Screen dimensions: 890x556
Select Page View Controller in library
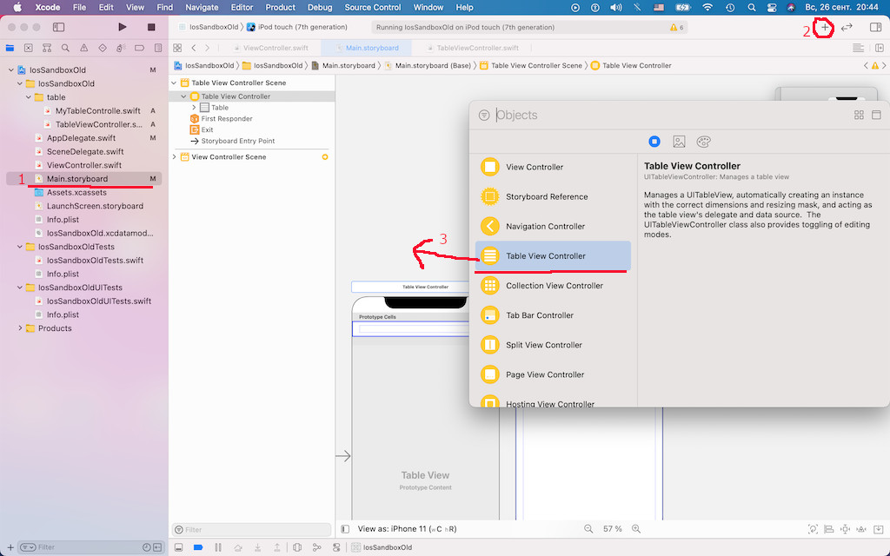click(x=553, y=374)
